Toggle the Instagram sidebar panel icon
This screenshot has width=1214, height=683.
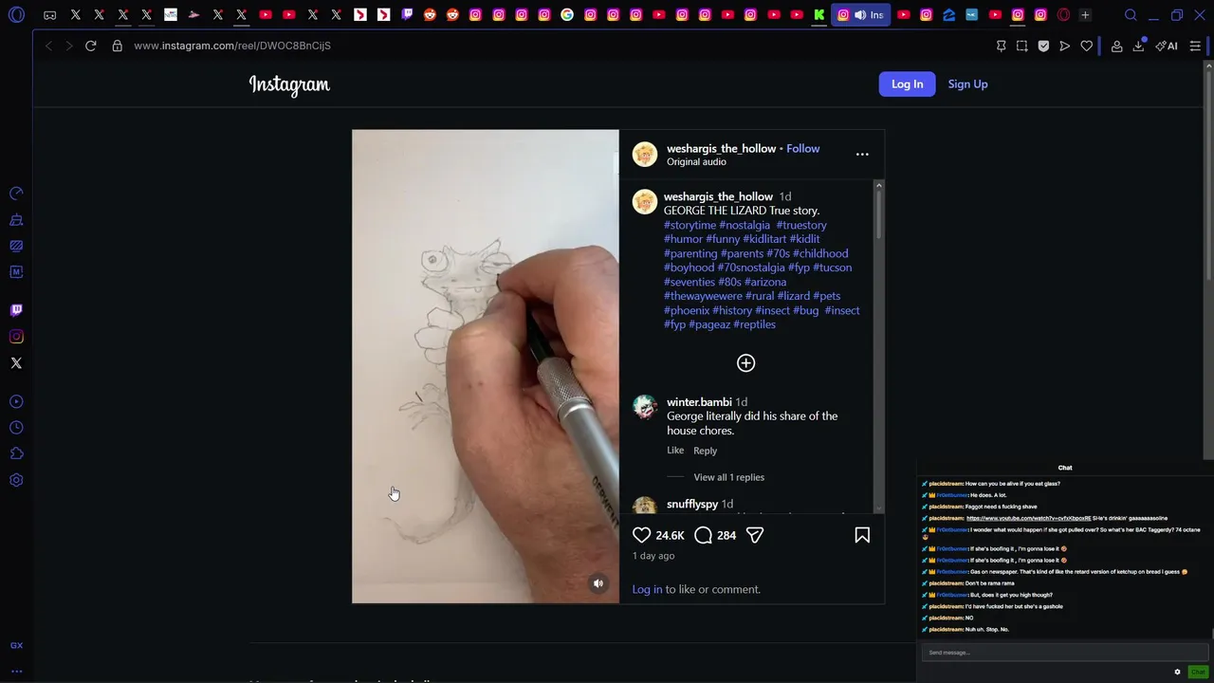[x=16, y=337]
